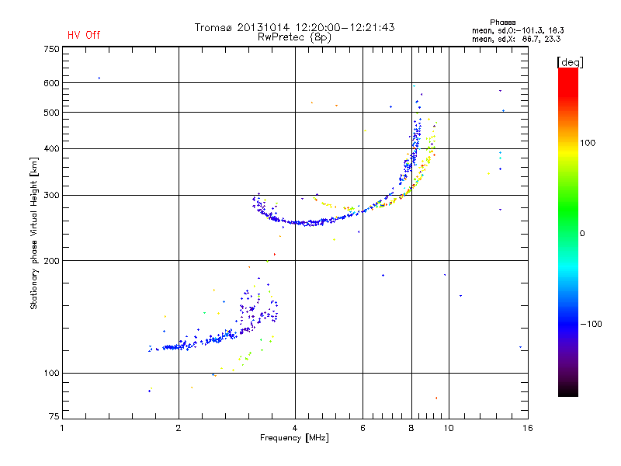Click the '[deg]' colorbar unit label

[x=570, y=62]
